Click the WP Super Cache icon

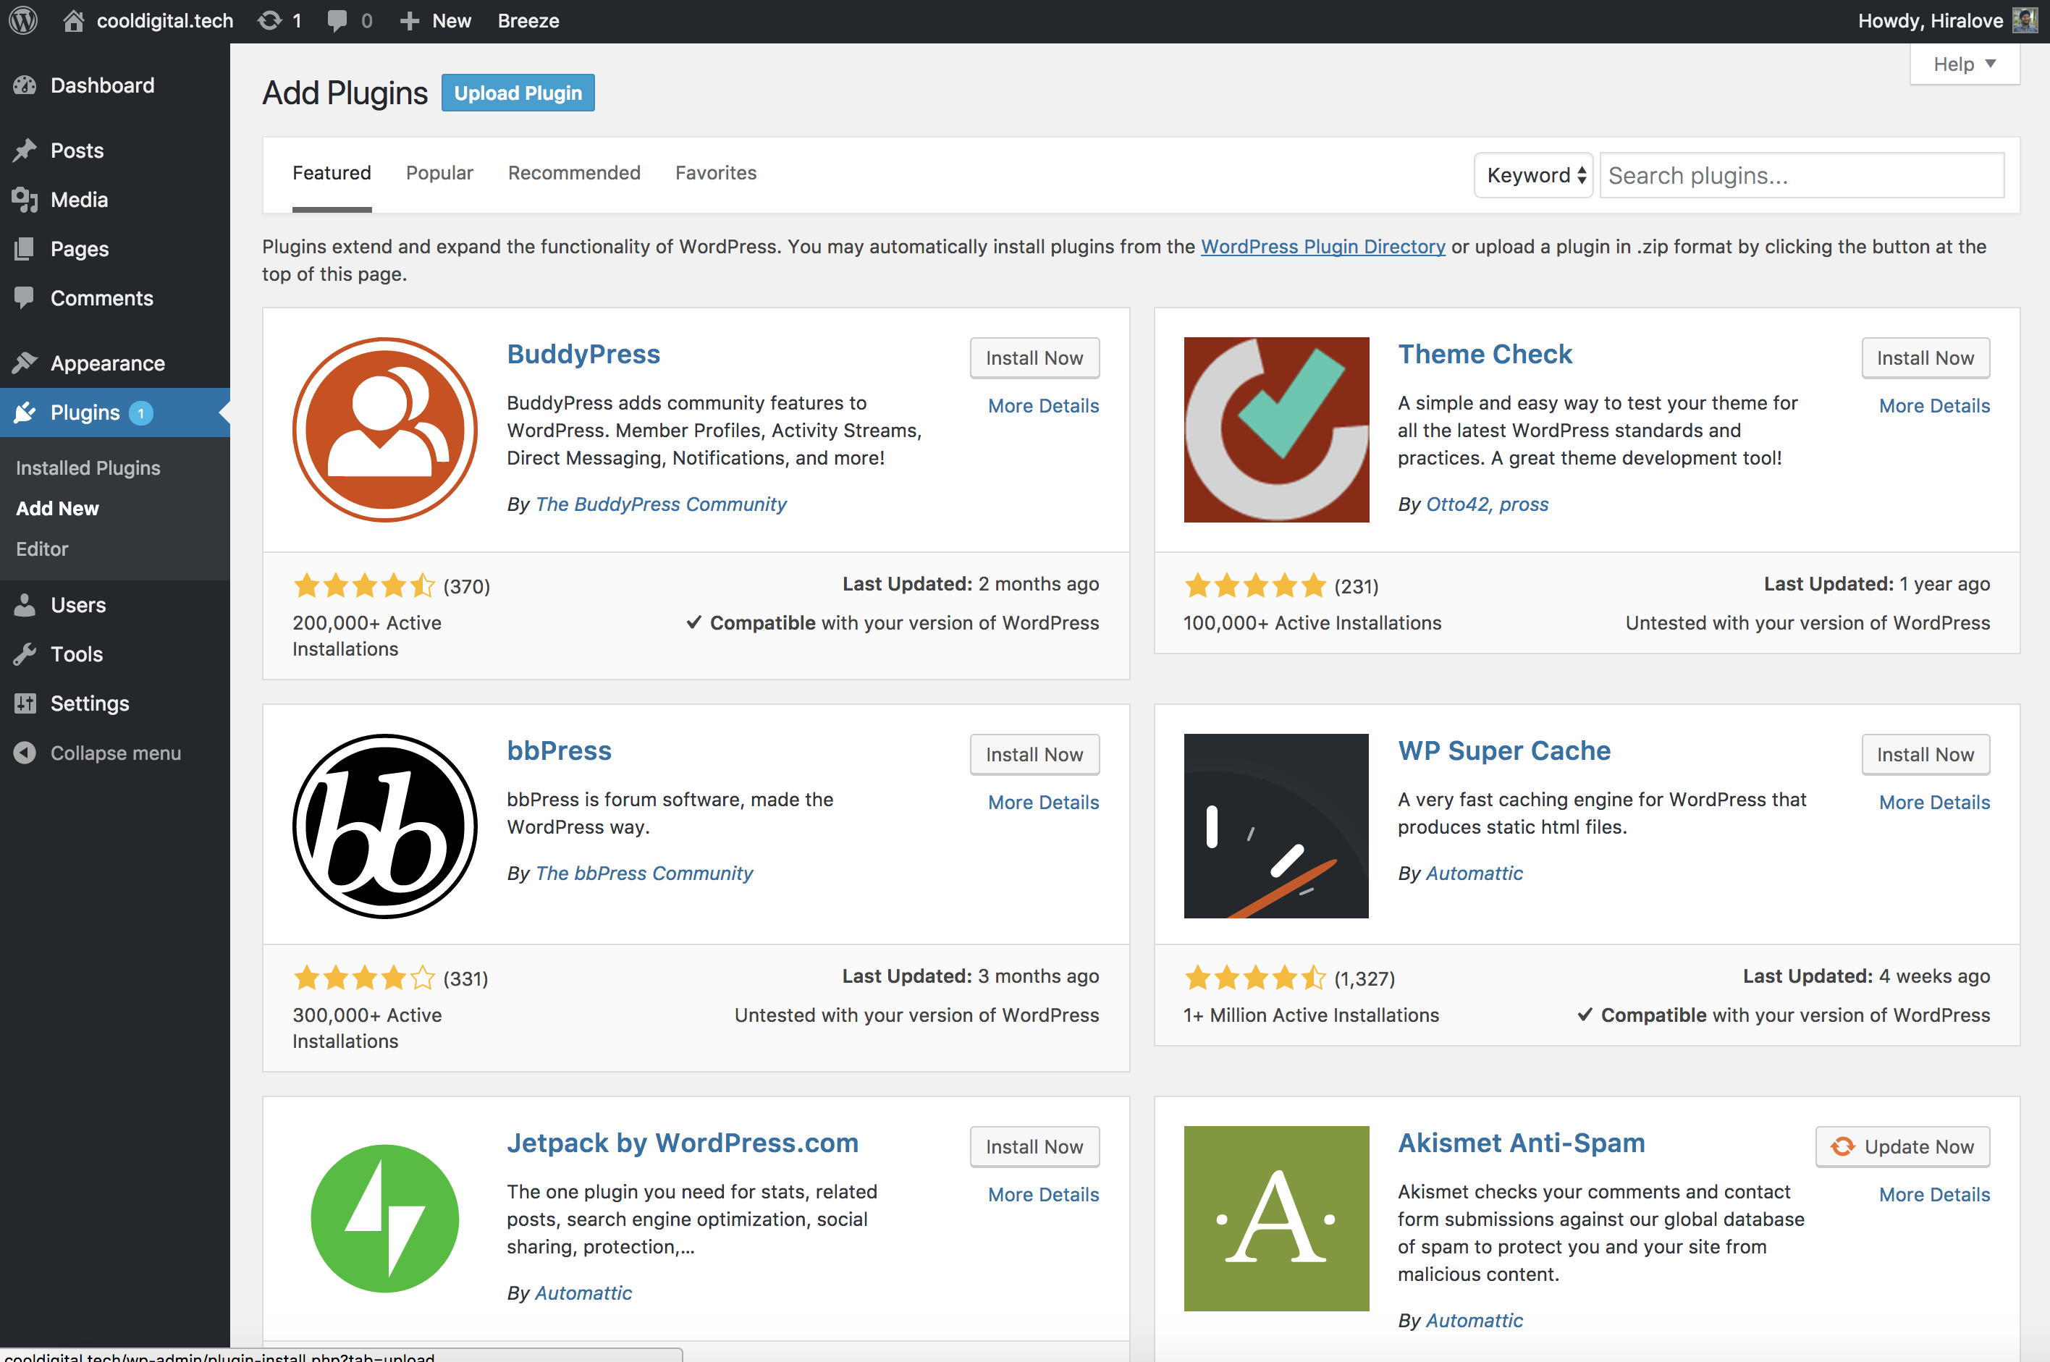click(1276, 826)
